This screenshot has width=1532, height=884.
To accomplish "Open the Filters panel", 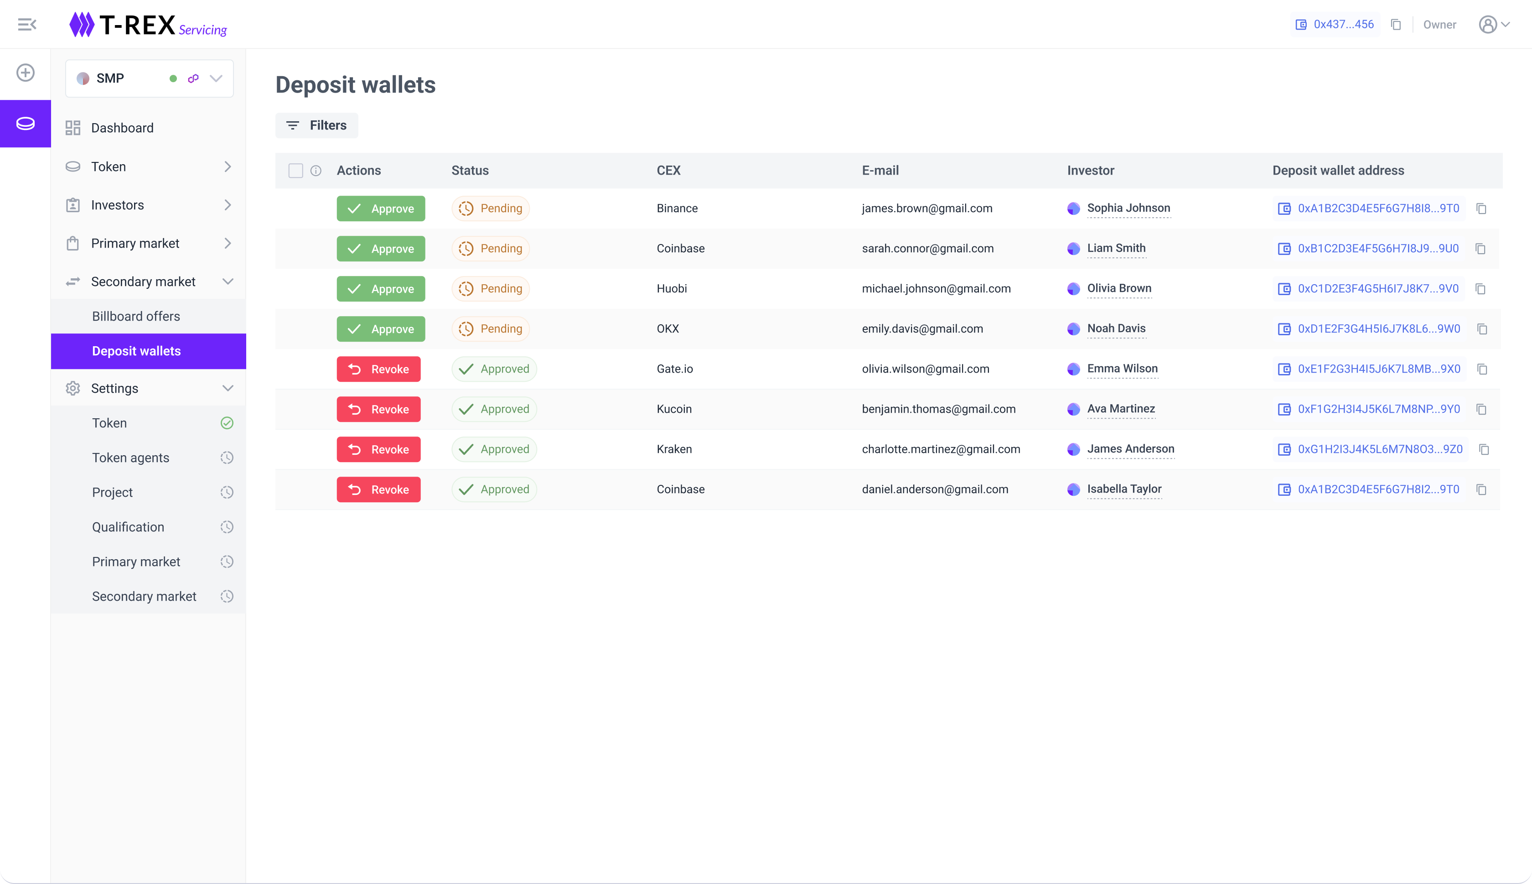I will click(317, 126).
